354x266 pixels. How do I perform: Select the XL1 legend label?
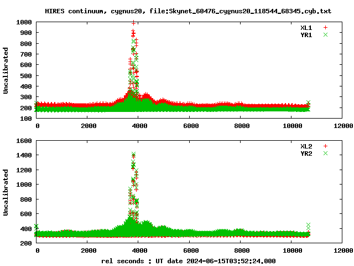click(x=306, y=28)
